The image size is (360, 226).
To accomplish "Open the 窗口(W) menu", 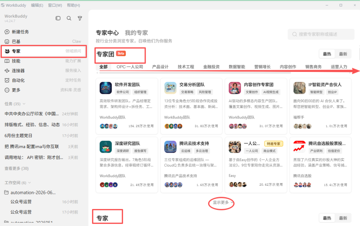I will [x=55, y=5].
